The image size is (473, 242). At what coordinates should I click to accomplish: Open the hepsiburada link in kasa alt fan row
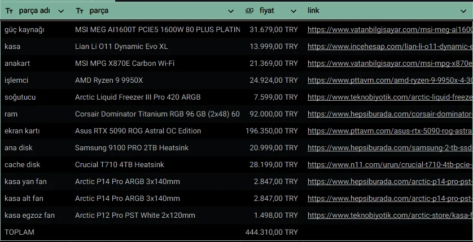click(x=390, y=199)
